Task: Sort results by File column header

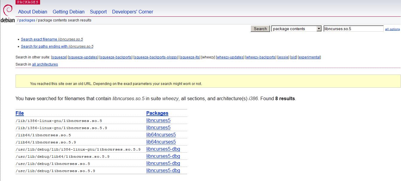Action: coord(20,113)
